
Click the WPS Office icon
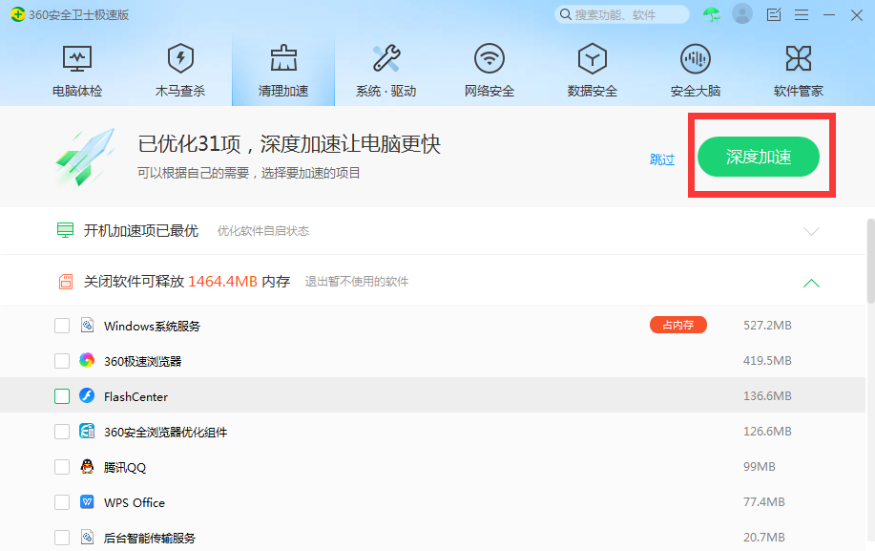click(x=87, y=502)
